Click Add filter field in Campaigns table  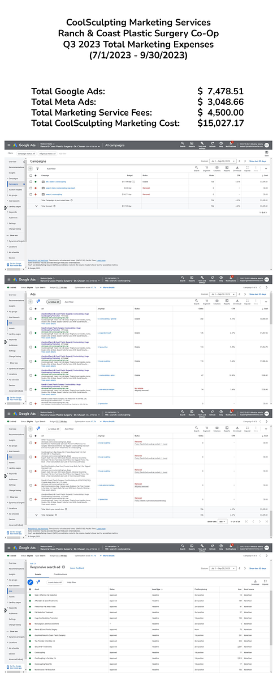coord(51,169)
